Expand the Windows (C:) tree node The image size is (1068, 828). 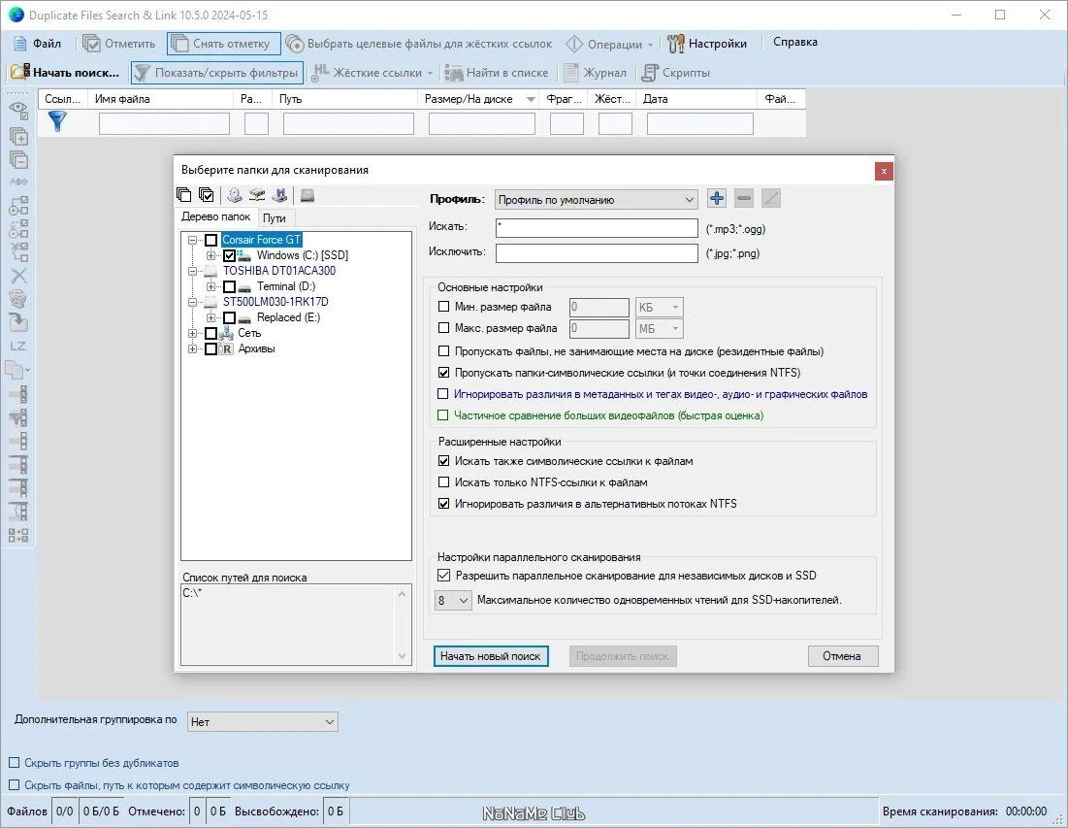pyautogui.click(x=211, y=255)
